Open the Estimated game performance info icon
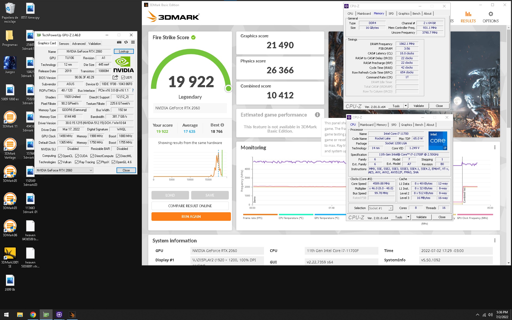Viewport: 512px width, 320px height. 317,115
